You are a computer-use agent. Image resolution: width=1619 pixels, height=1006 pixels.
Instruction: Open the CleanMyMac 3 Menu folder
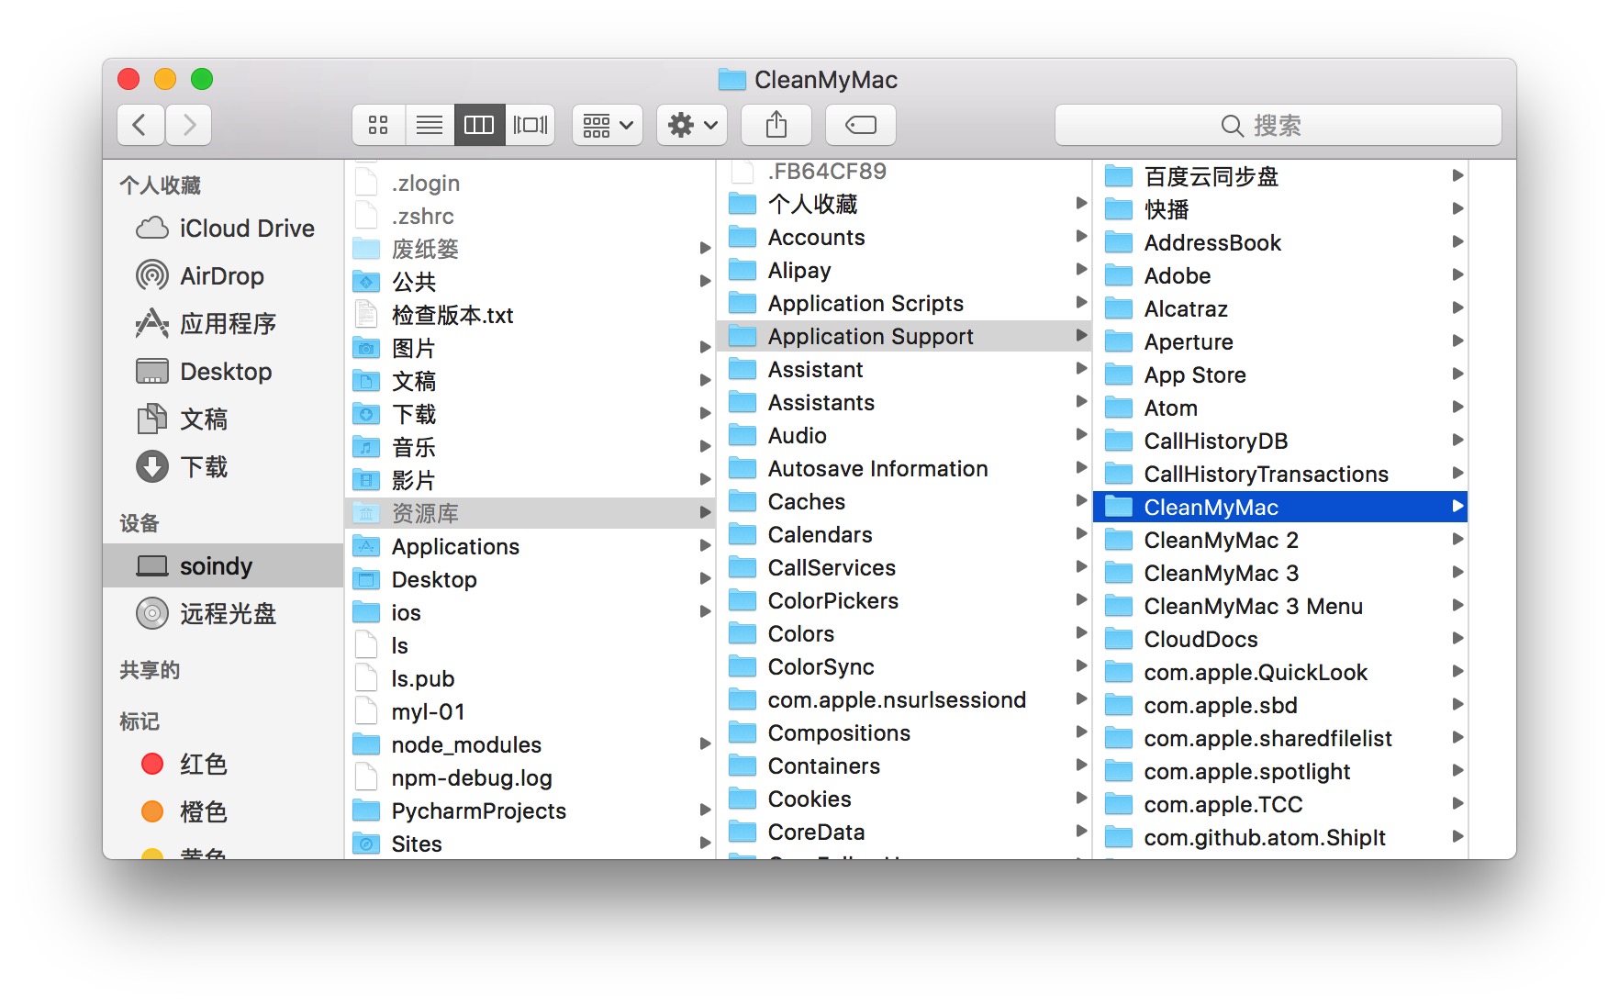[x=1281, y=607]
